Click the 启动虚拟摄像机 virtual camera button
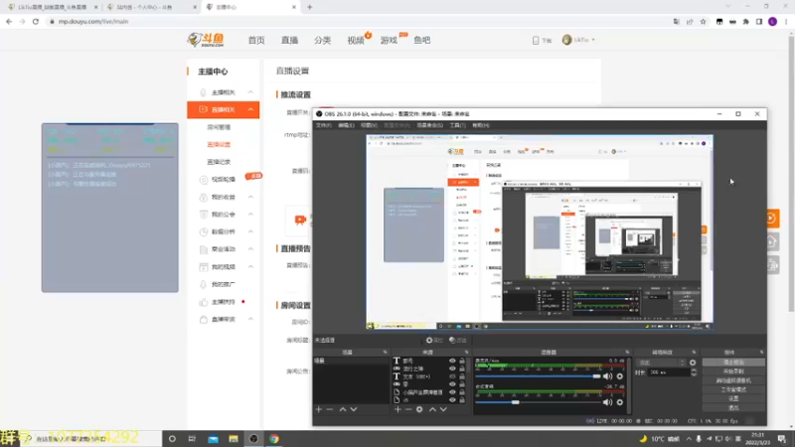Image resolution: width=795 pixels, height=447 pixels. (x=733, y=380)
